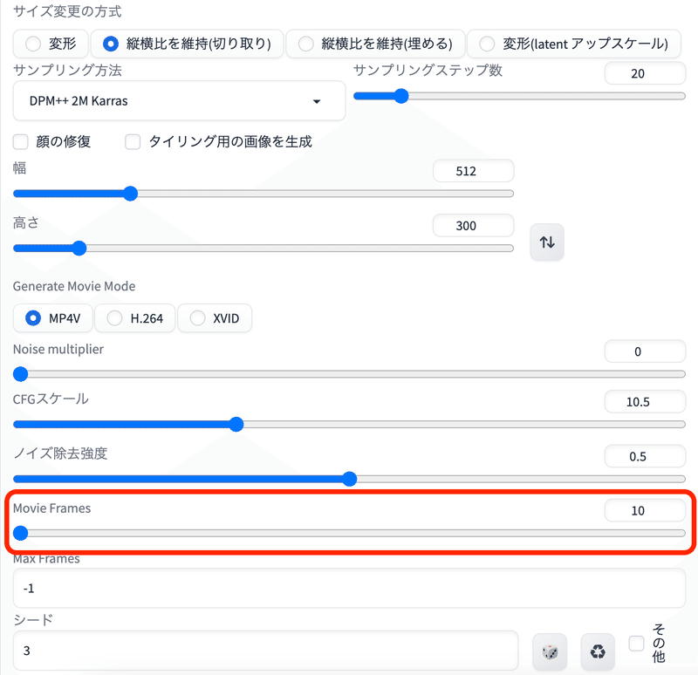This screenshot has height=675, width=698.
Task: Click the width value field showing 512
Action: click(x=473, y=171)
